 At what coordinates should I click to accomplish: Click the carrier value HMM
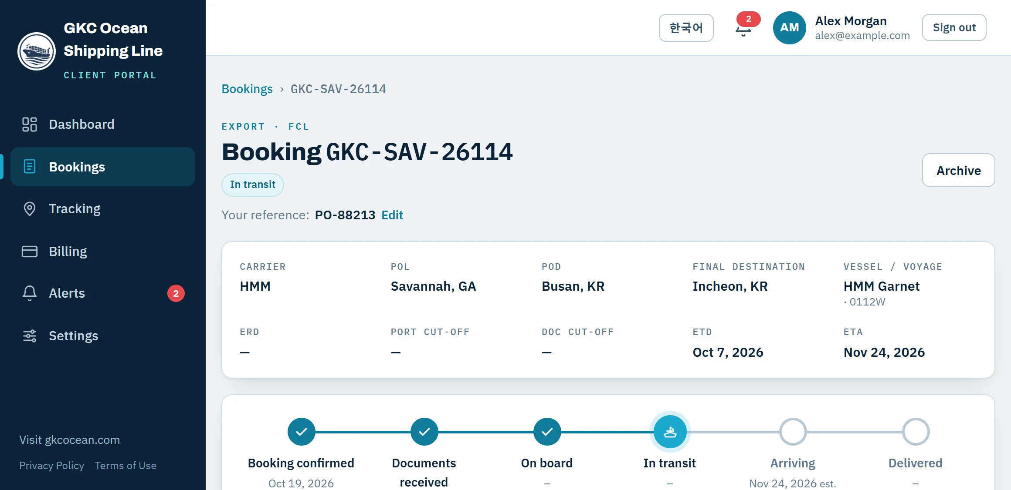pos(255,286)
